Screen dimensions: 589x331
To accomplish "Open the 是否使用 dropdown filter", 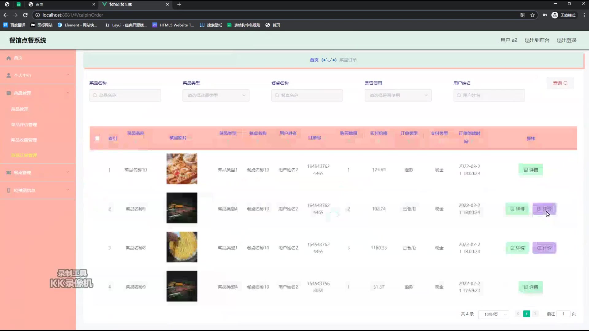I will click(398, 95).
